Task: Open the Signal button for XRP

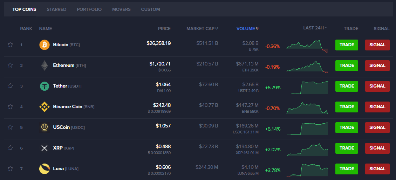Action: (x=377, y=148)
